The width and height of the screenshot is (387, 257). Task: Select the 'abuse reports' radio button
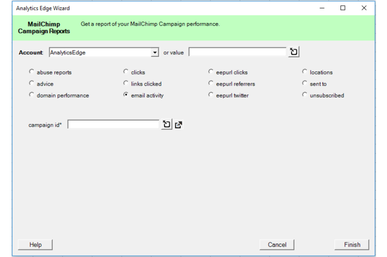[31, 71]
